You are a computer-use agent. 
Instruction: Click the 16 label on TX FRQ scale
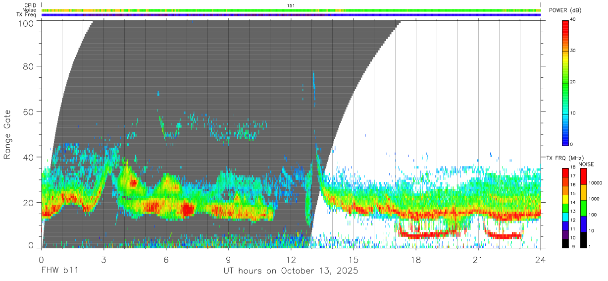573,185
